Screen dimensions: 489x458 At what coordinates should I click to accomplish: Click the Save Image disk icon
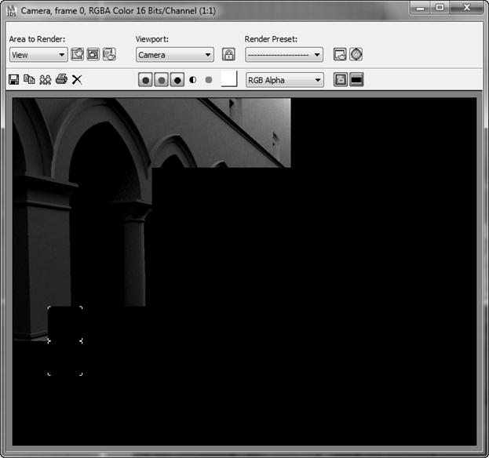click(x=13, y=80)
